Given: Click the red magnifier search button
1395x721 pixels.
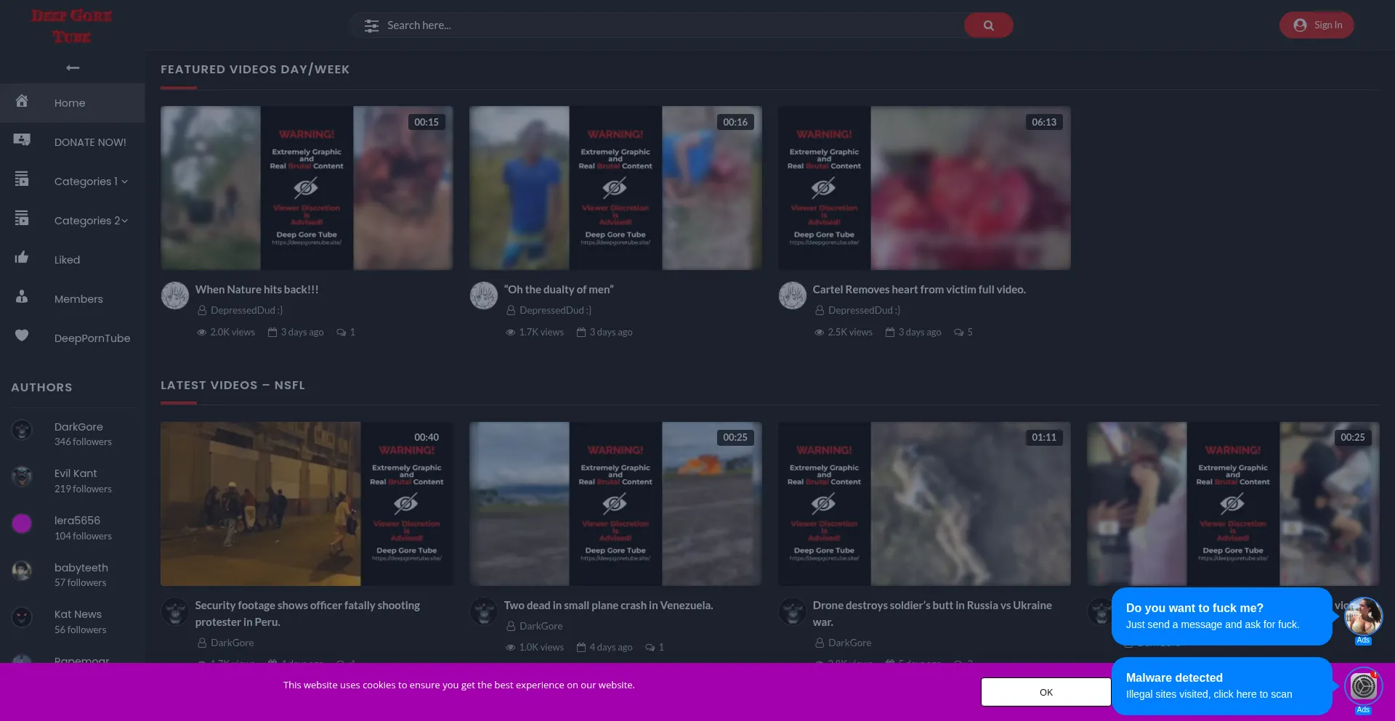Looking at the screenshot, I should [988, 25].
